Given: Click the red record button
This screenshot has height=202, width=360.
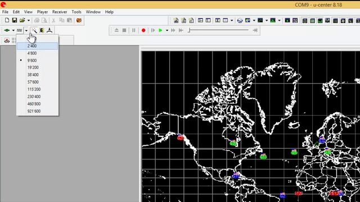Looking at the screenshot, I should click(x=143, y=30).
